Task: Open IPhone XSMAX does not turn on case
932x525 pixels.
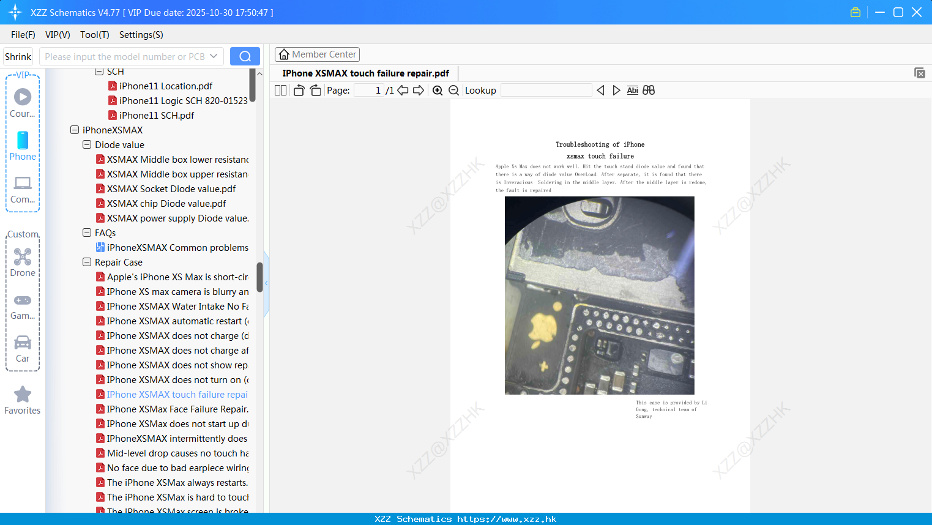Action: (x=172, y=379)
